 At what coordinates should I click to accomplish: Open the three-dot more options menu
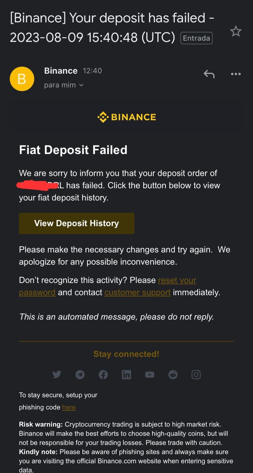coord(236,74)
